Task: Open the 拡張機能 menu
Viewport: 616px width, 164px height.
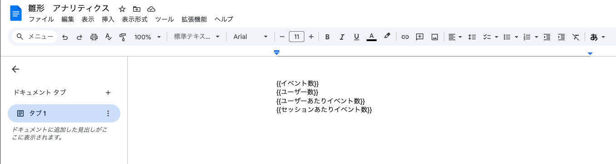Action: tap(194, 19)
